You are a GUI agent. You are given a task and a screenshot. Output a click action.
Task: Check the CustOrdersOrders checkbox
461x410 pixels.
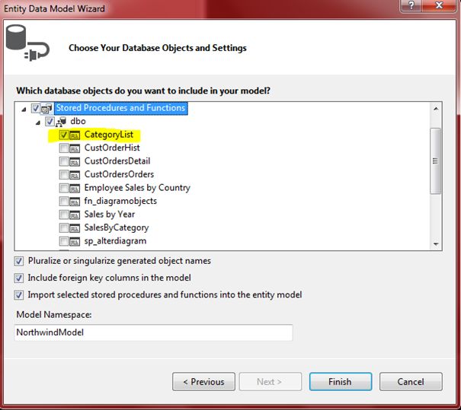pos(63,175)
